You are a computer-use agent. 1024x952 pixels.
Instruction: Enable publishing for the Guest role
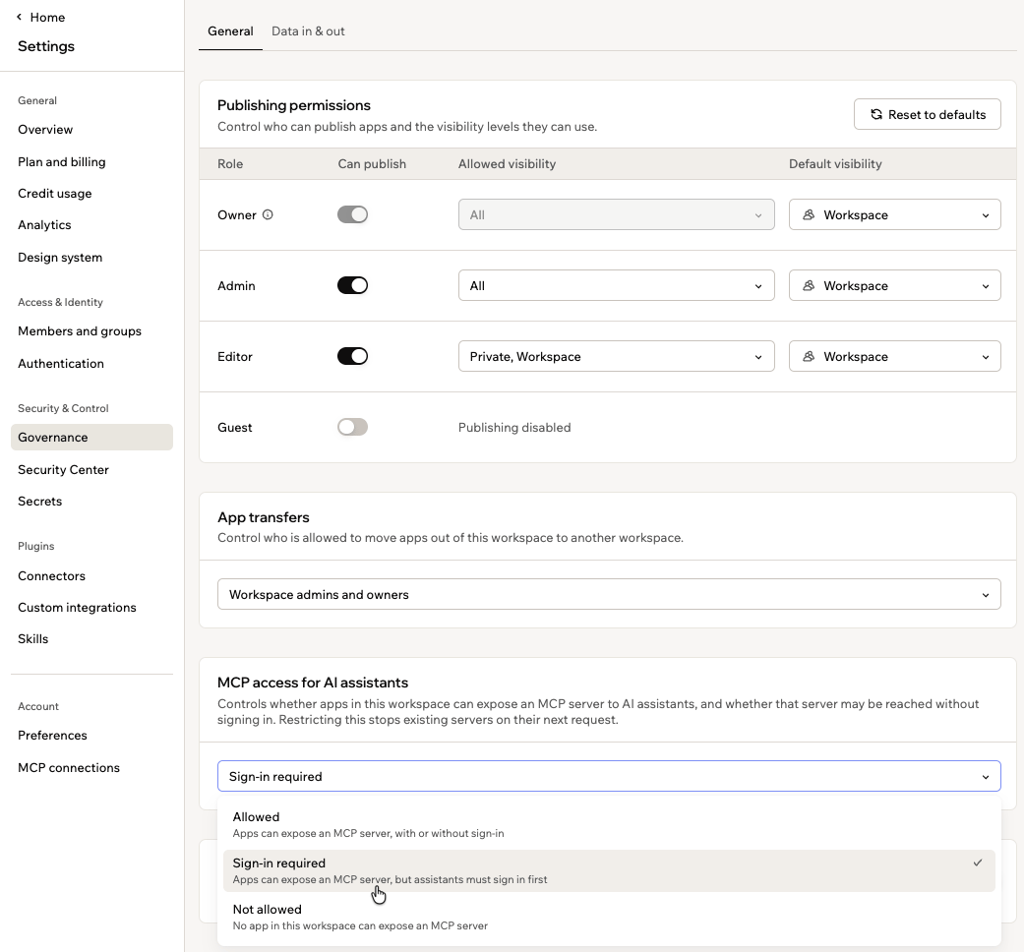click(x=353, y=427)
